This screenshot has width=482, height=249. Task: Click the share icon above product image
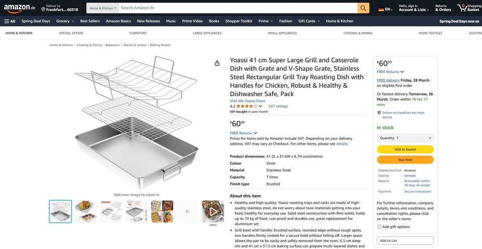tap(217, 63)
